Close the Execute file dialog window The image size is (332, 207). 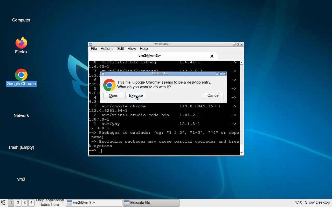click(x=224, y=74)
